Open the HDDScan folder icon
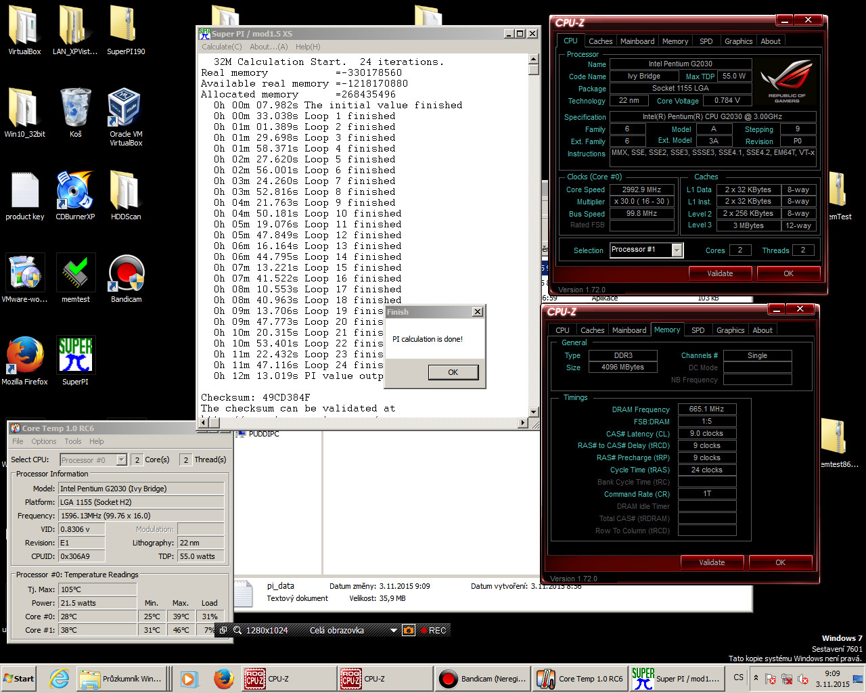This screenshot has width=866, height=693. click(x=126, y=196)
